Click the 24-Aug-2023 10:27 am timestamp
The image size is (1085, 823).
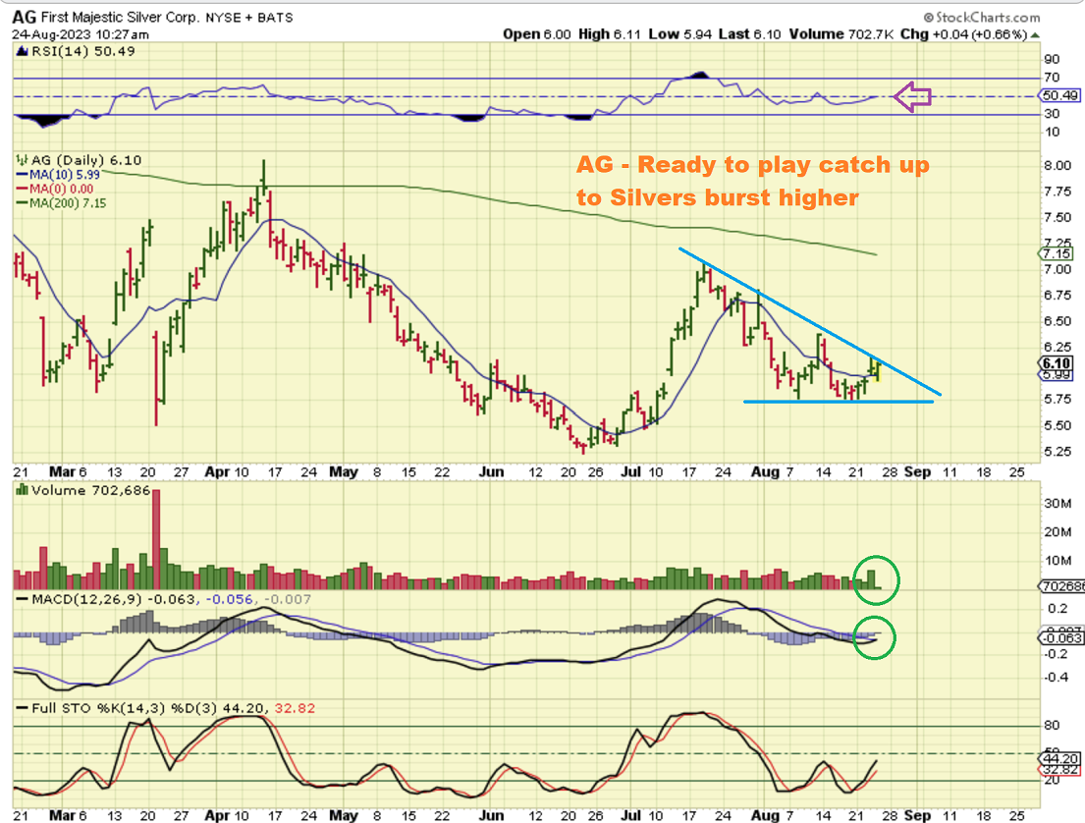[x=81, y=34]
